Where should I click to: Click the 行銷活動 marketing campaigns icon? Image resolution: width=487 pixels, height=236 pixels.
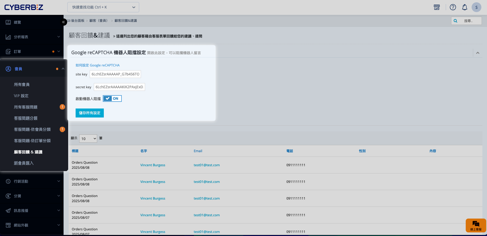(x=8, y=181)
